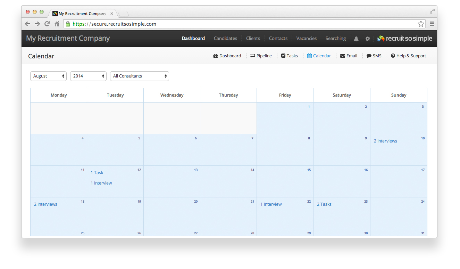Toggle browser fullscreen arrows icon
Screen dimensions: 460x269
(x=432, y=11)
